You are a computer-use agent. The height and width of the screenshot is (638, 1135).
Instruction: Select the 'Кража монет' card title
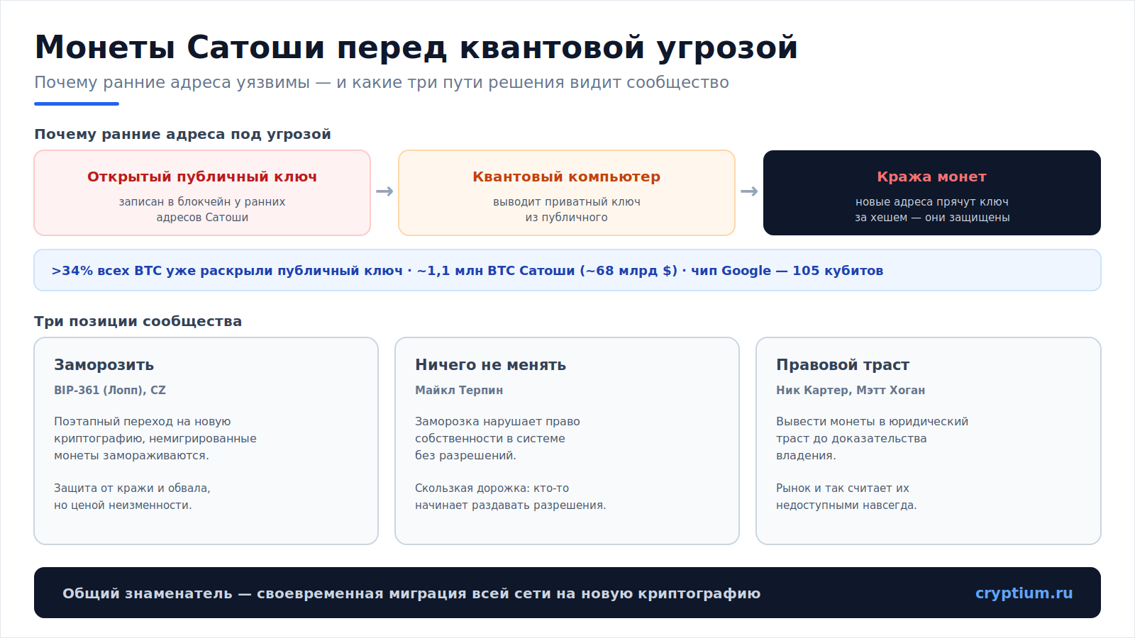(x=932, y=177)
